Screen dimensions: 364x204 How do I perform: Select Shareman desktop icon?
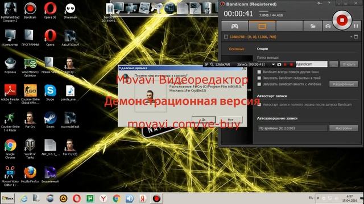click(70, 11)
